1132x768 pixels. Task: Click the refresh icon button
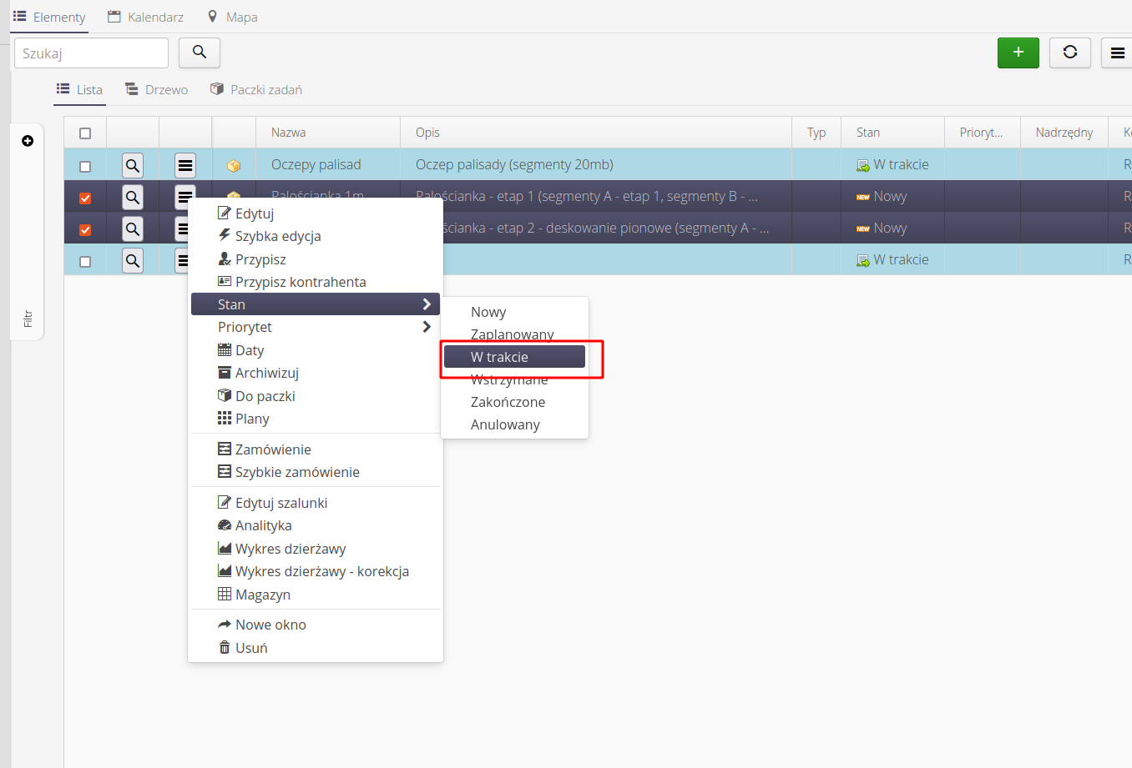(1069, 53)
